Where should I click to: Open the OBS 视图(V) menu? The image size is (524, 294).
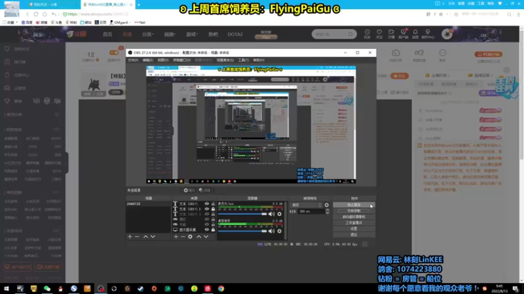click(x=162, y=60)
